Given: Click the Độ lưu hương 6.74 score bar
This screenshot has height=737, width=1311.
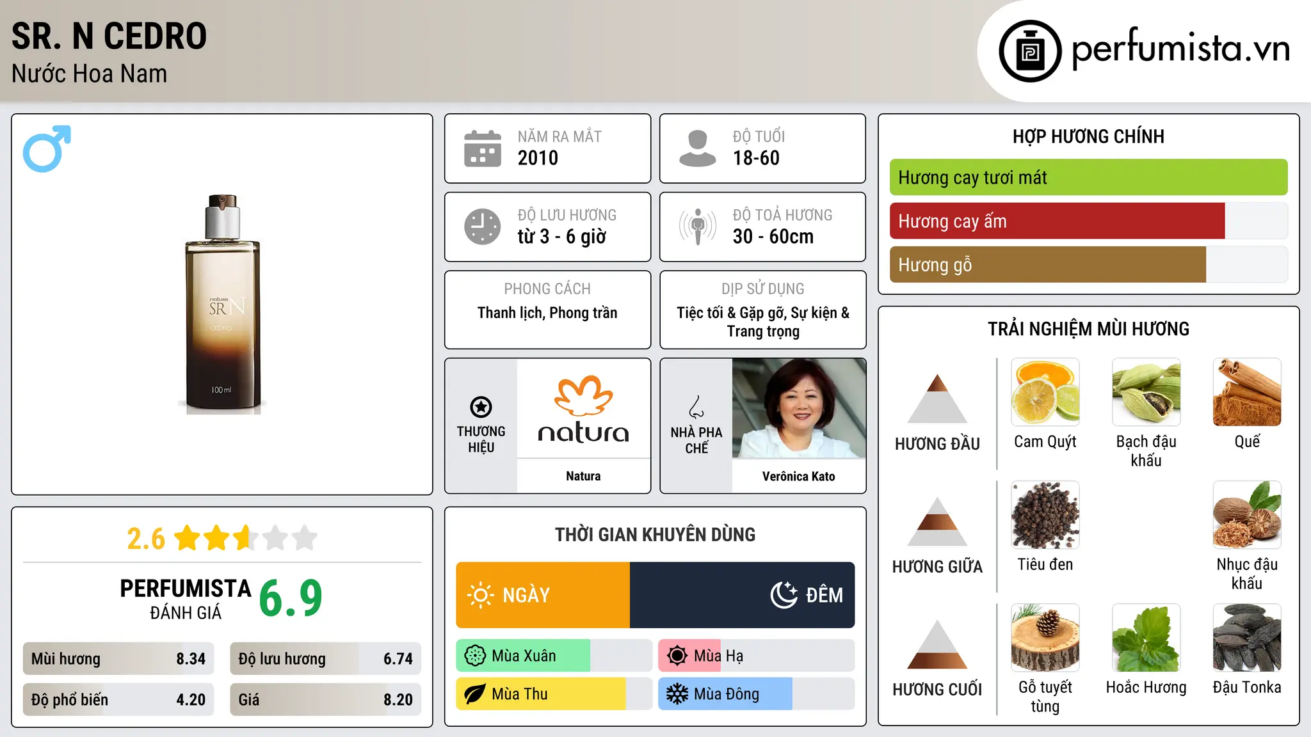Looking at the screenshot, I should (325, 659).
